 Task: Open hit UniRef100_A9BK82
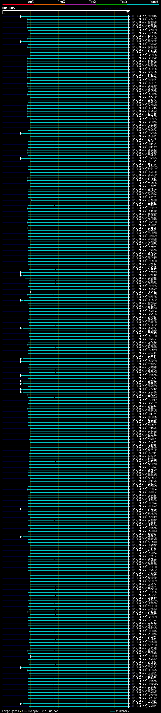144,41
